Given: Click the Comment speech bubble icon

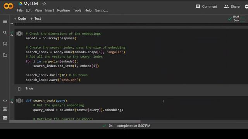Looking at the screenshot, I should click(x=198, y=7).
